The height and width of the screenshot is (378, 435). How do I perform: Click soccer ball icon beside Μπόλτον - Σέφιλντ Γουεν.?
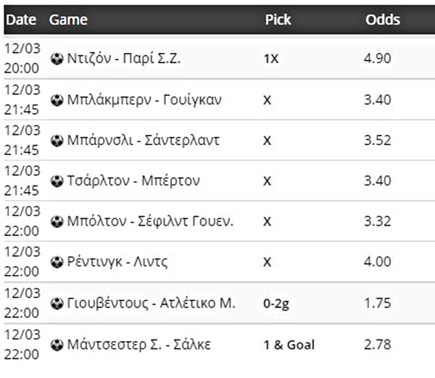57,221
